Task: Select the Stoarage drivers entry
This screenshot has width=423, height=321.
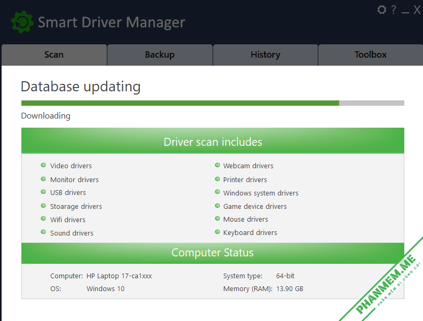Action: click(76, 207)
